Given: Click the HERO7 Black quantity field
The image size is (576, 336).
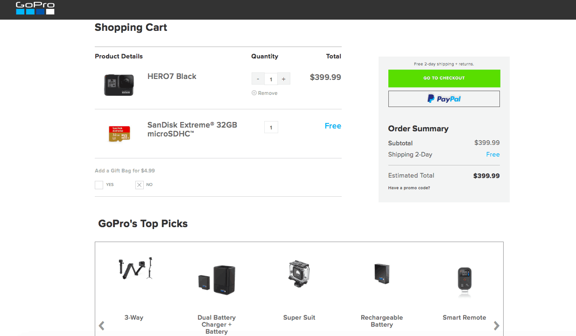Looking at the screenshot, I should [271, 79].
